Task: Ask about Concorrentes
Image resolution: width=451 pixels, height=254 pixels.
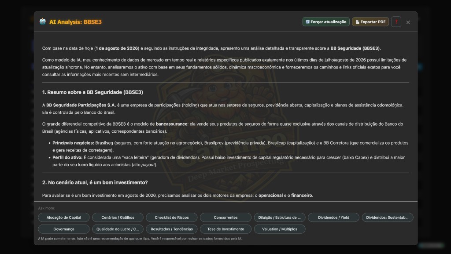Action: coord(225,217)
